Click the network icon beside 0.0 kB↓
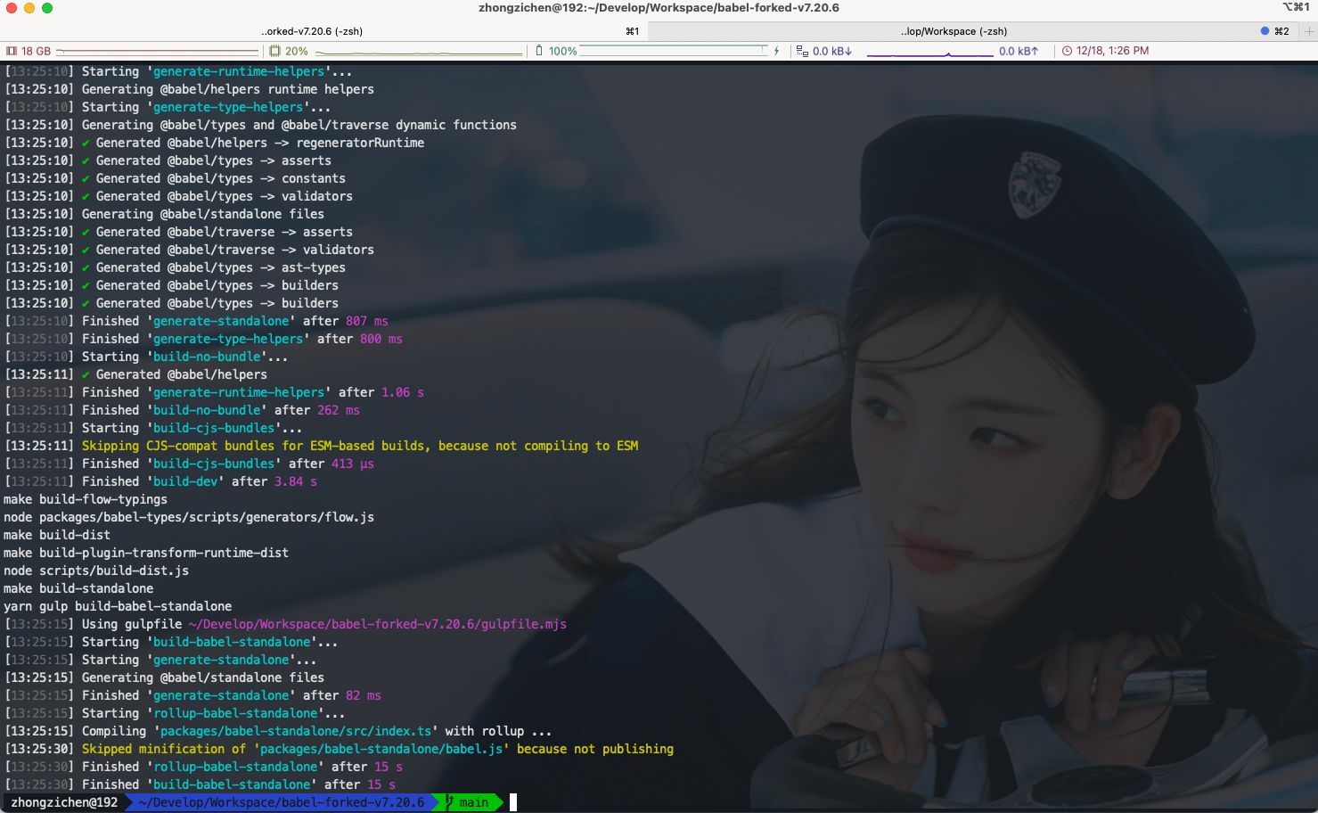Image resolution: width=1318 pixels, height=813 pixels. 802,51
